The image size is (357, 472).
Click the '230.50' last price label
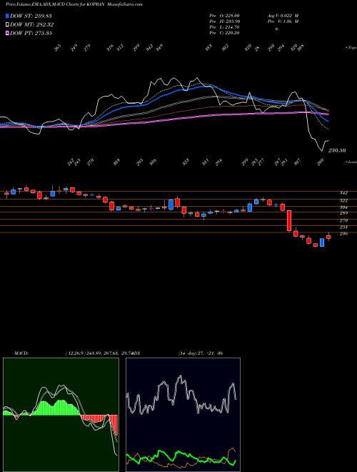click(x=336, y=150)
